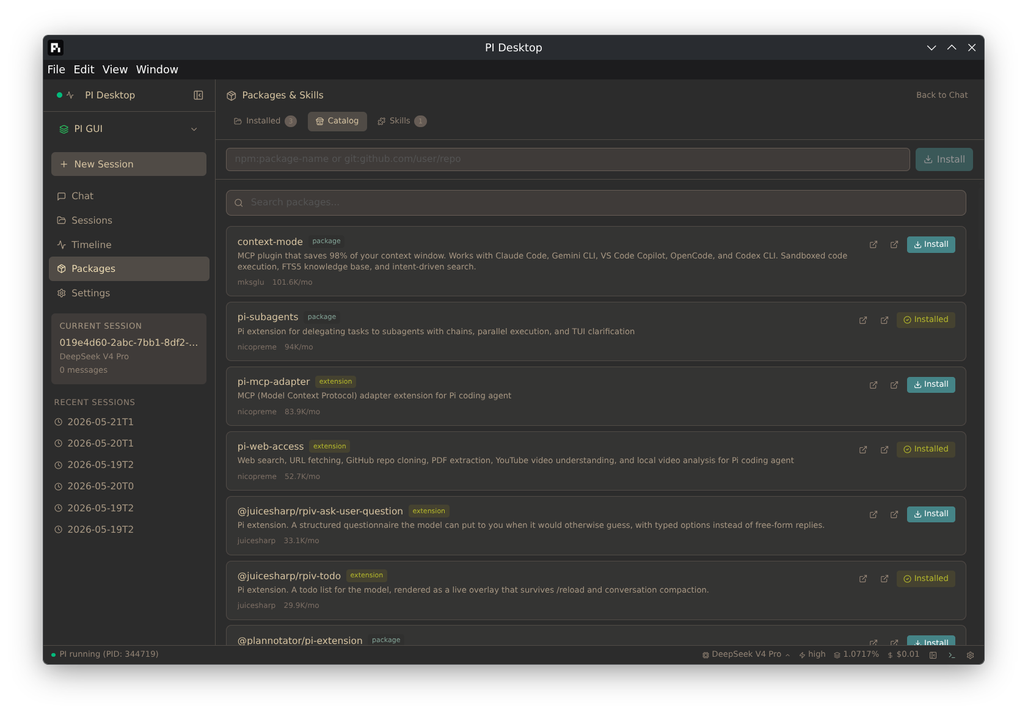Viewport: 1028px width, 716px height.
Task: Collapse the sidebar panel icon beside PI Desktop
Action: tap(199, 95)
